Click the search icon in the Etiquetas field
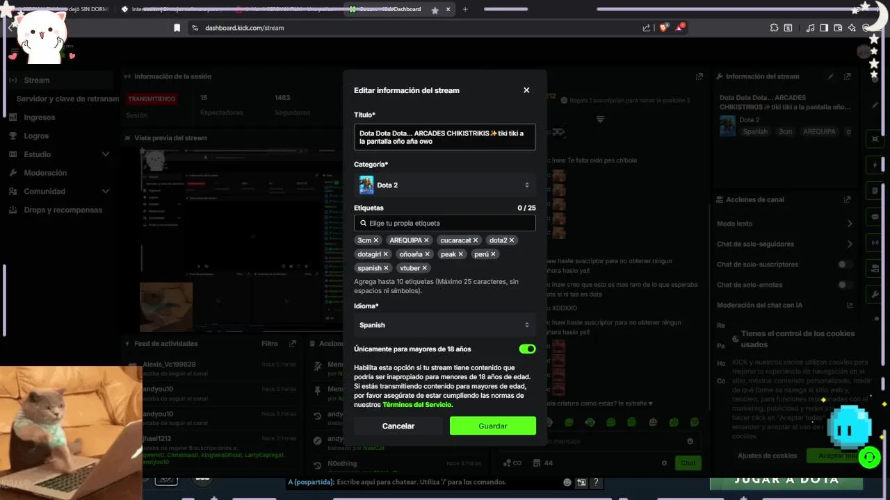 [x=363, y=223]
